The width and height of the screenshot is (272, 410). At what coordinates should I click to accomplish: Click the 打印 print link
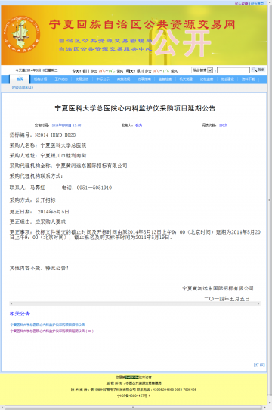coord(259,365)
